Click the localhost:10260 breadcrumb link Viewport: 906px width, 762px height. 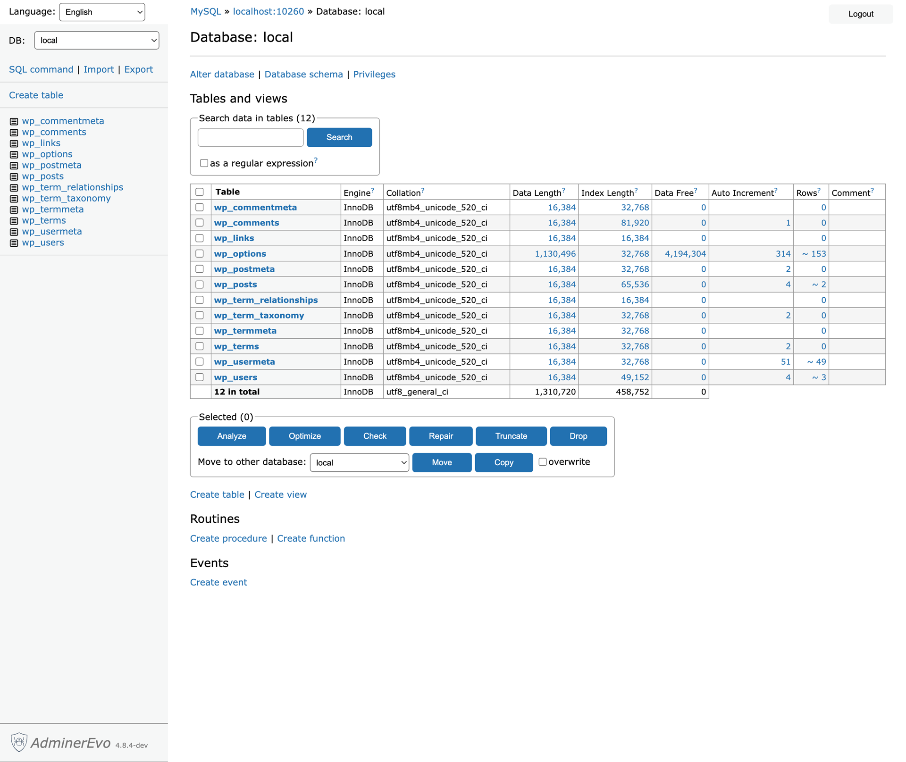pyautogui.click(x=268, y=11)
